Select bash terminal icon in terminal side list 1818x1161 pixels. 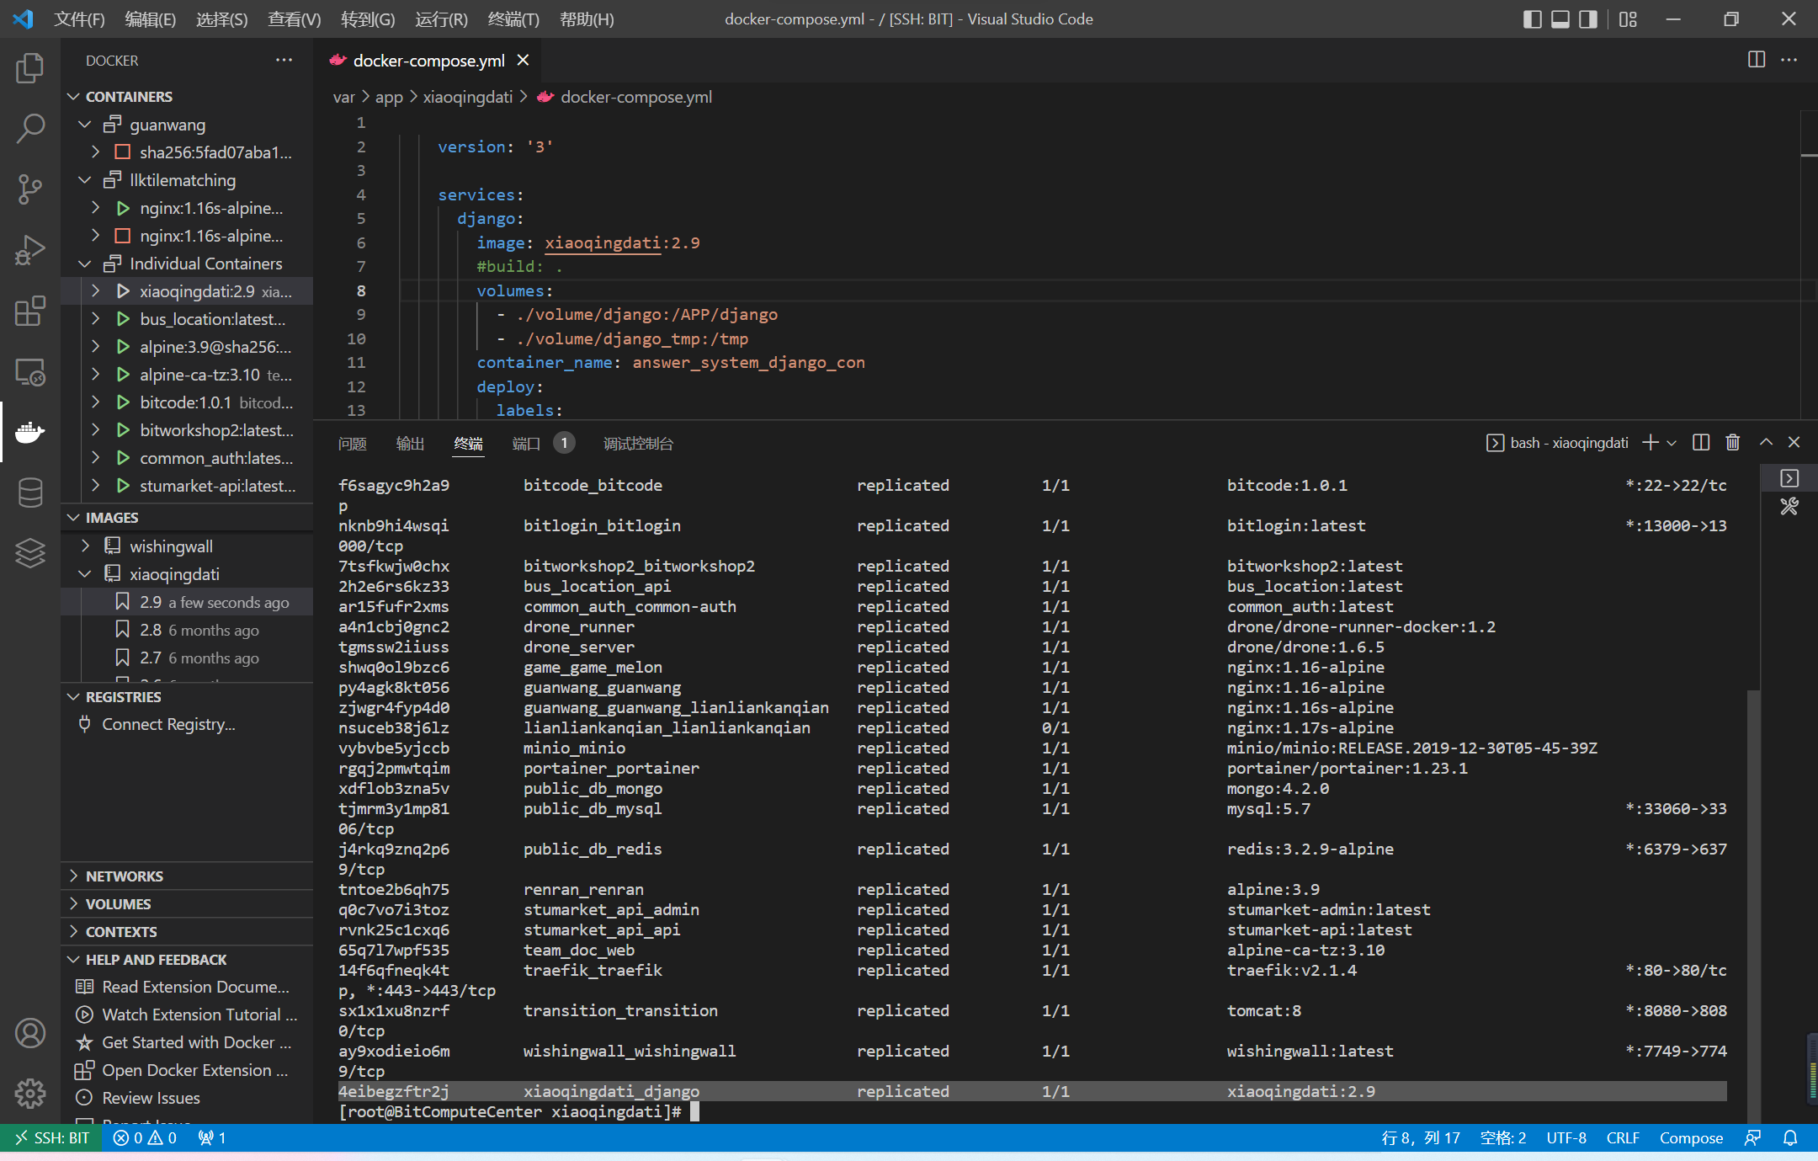point(1789,478)
